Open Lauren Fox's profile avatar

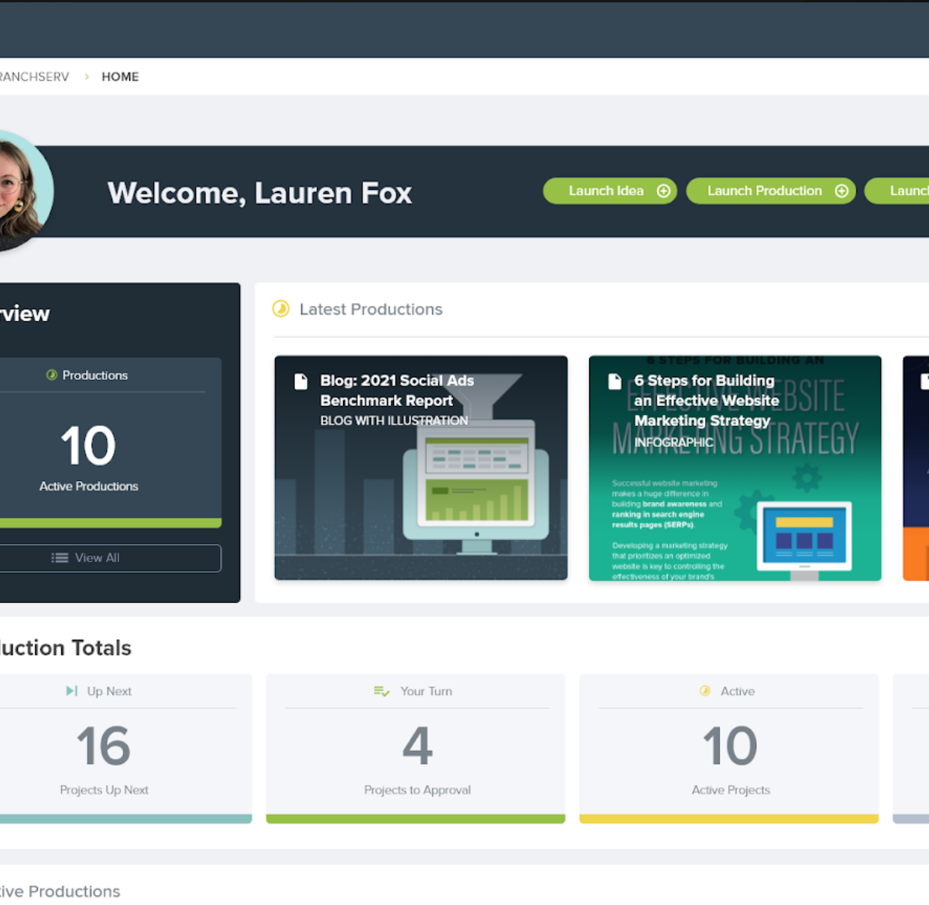click(x=19, y=191)
